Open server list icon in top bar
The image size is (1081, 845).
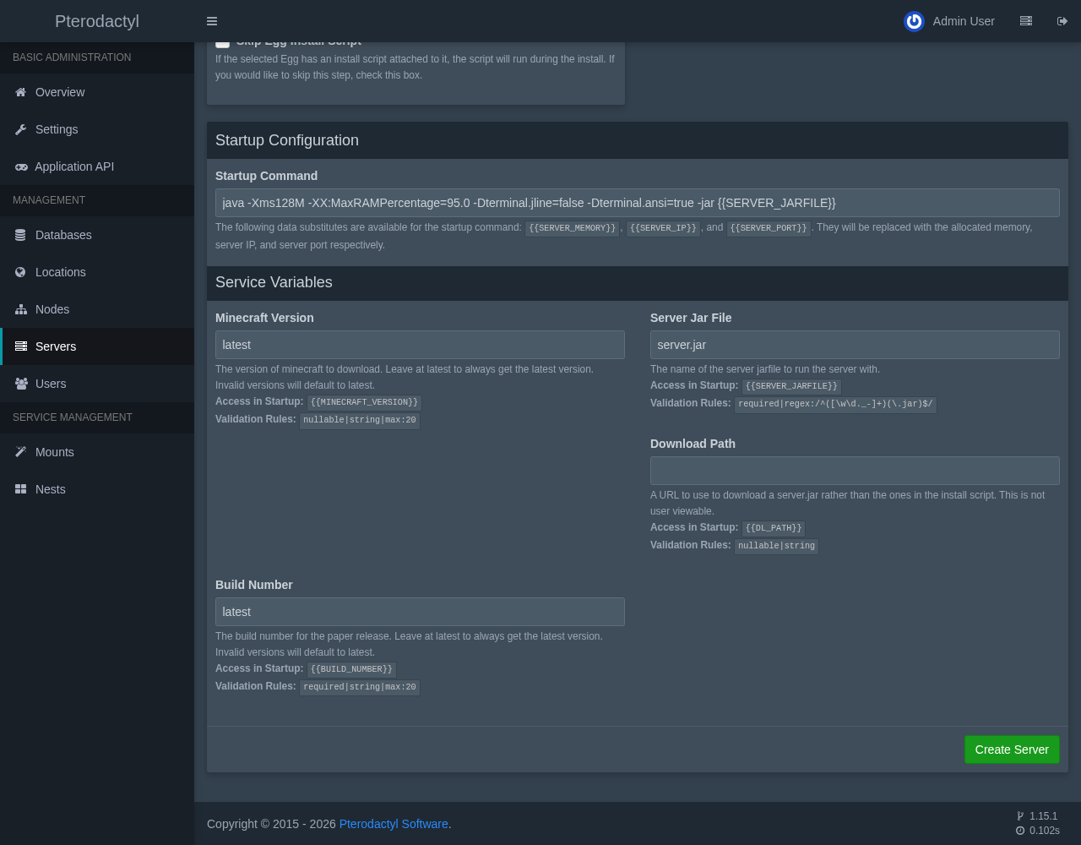[1026, 21]
